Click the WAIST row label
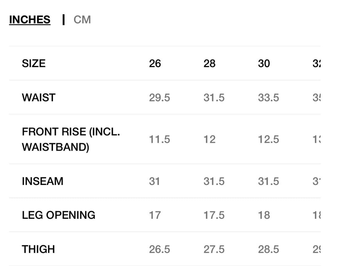This screenshot has height=266, width=357. click(38, 98)
